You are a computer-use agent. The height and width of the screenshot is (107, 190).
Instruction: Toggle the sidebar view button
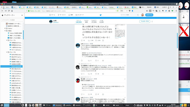pos(150,11)
